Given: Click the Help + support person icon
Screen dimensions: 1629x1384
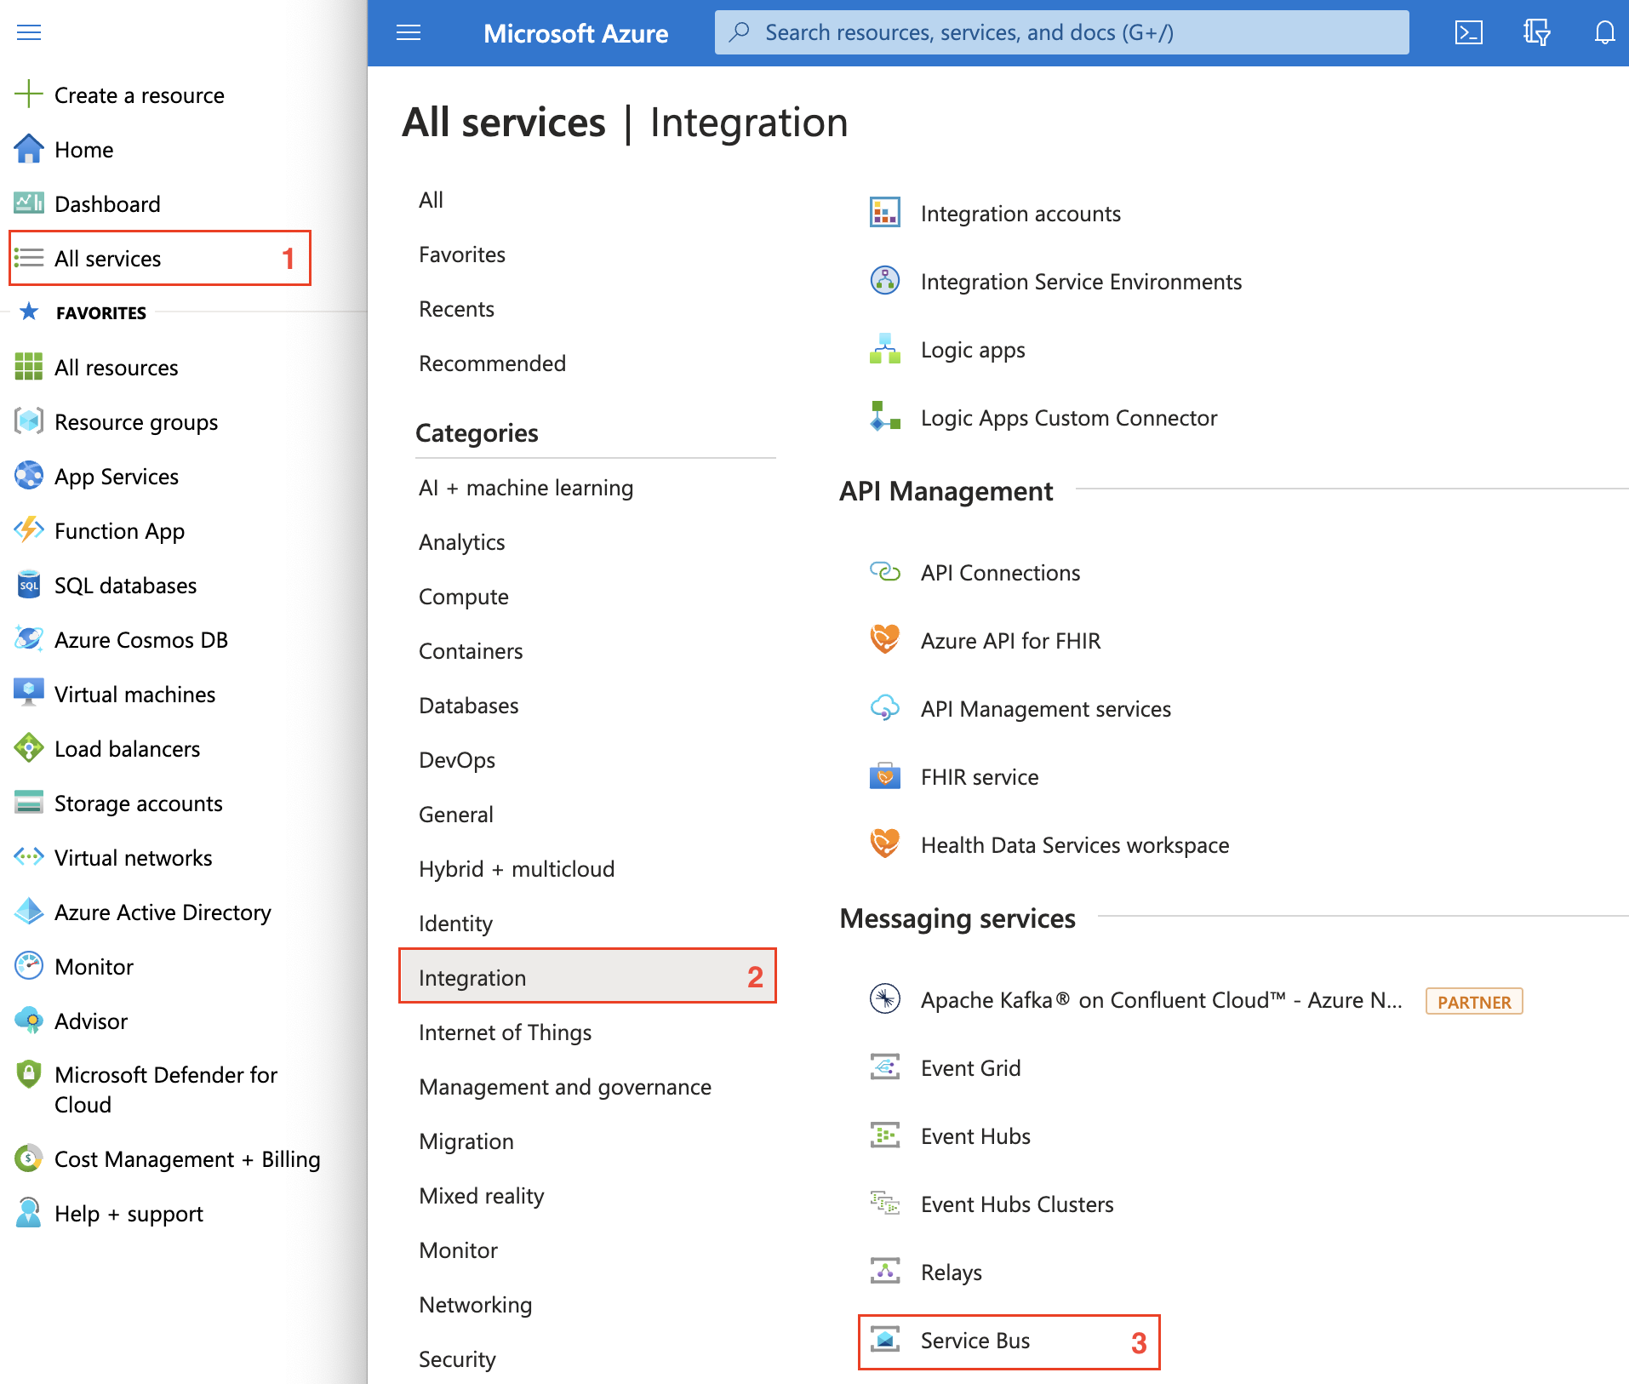Looking at the screenshot, I should (29, 1213).
